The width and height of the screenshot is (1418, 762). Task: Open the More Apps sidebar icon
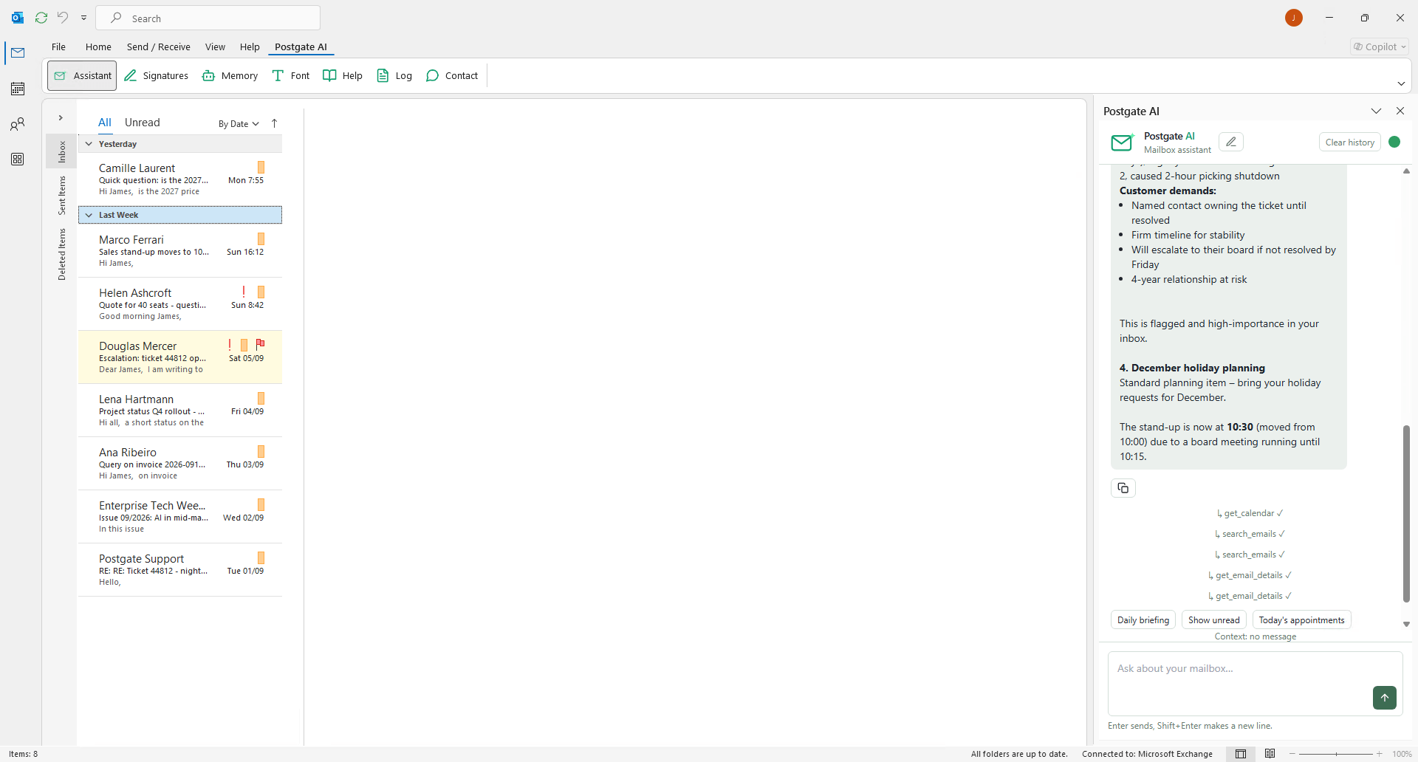pyautogui.click(x=18, y=159)
